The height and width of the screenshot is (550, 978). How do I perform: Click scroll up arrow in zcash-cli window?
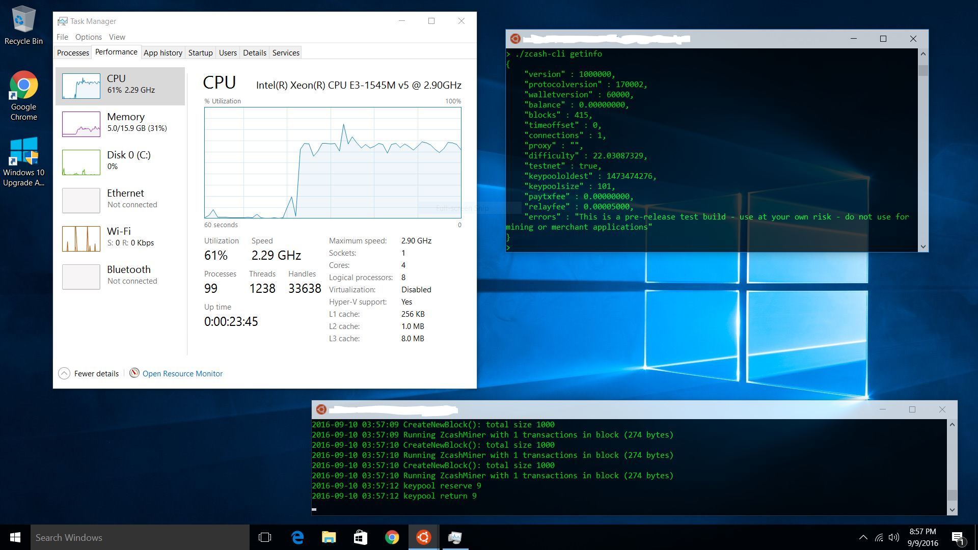923,54
